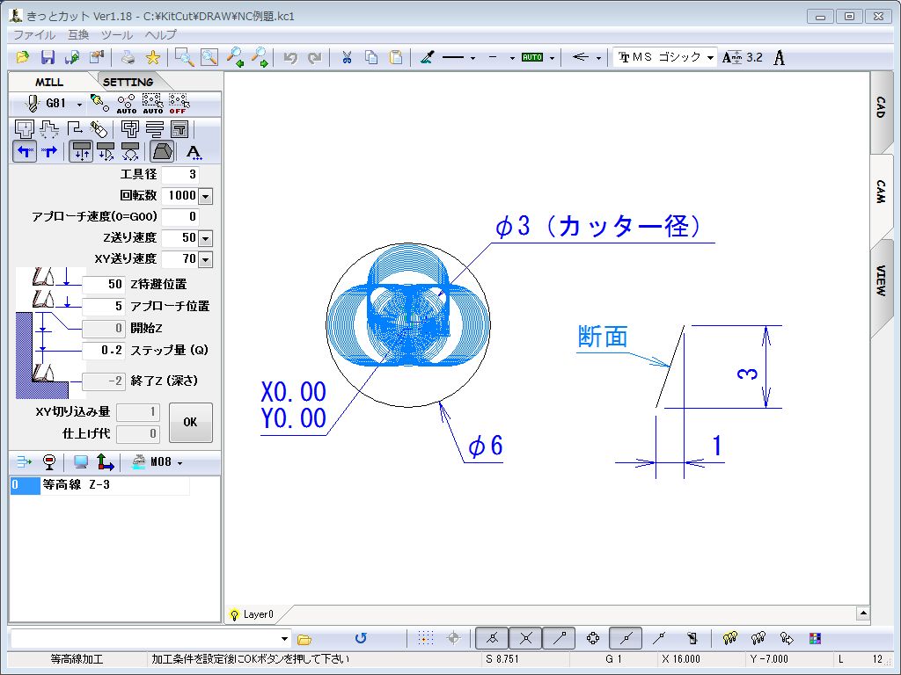Click the paste clipboard icon
This screenshot has width=901, height=675.
click(396, 57)
